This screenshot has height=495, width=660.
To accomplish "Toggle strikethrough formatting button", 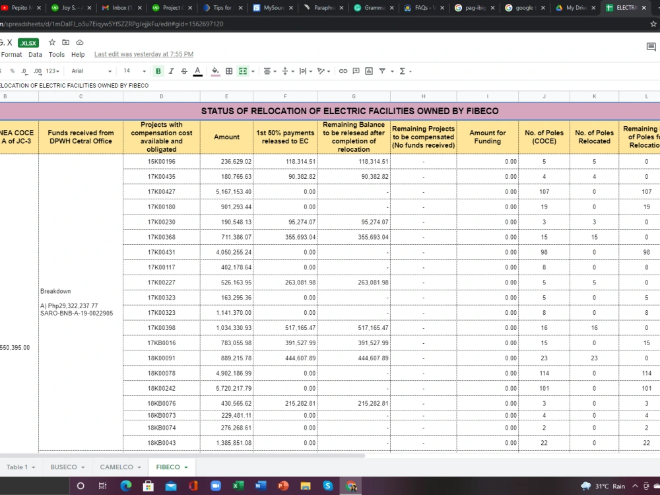I will (184, 71).
